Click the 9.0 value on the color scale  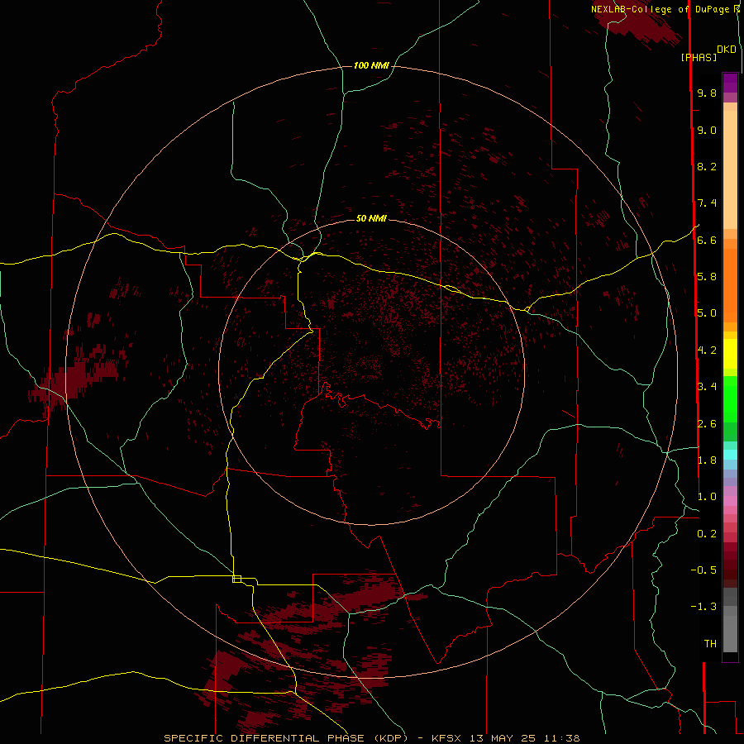[x=707, y=130]
